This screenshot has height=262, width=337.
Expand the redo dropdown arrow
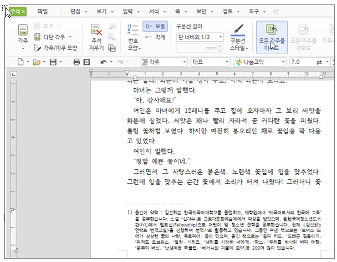[x=127, y=62]
